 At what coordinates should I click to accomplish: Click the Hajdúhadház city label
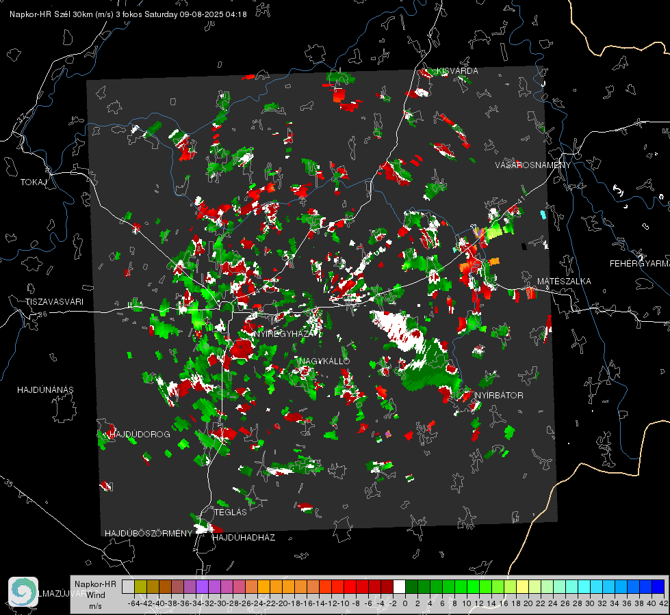244,538
